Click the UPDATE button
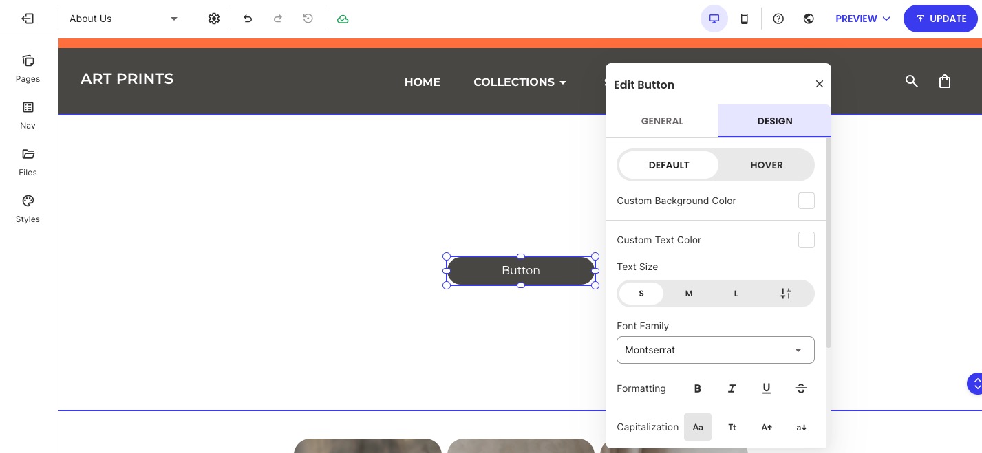This screenshot has width=982, height=453. [941, 19]
